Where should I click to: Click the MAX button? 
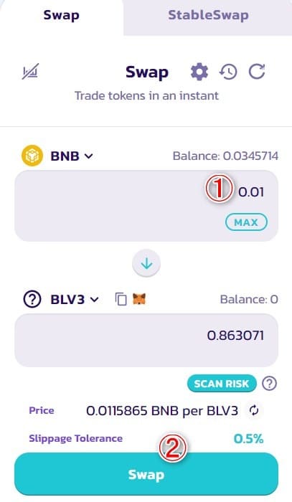click(246, 222)
